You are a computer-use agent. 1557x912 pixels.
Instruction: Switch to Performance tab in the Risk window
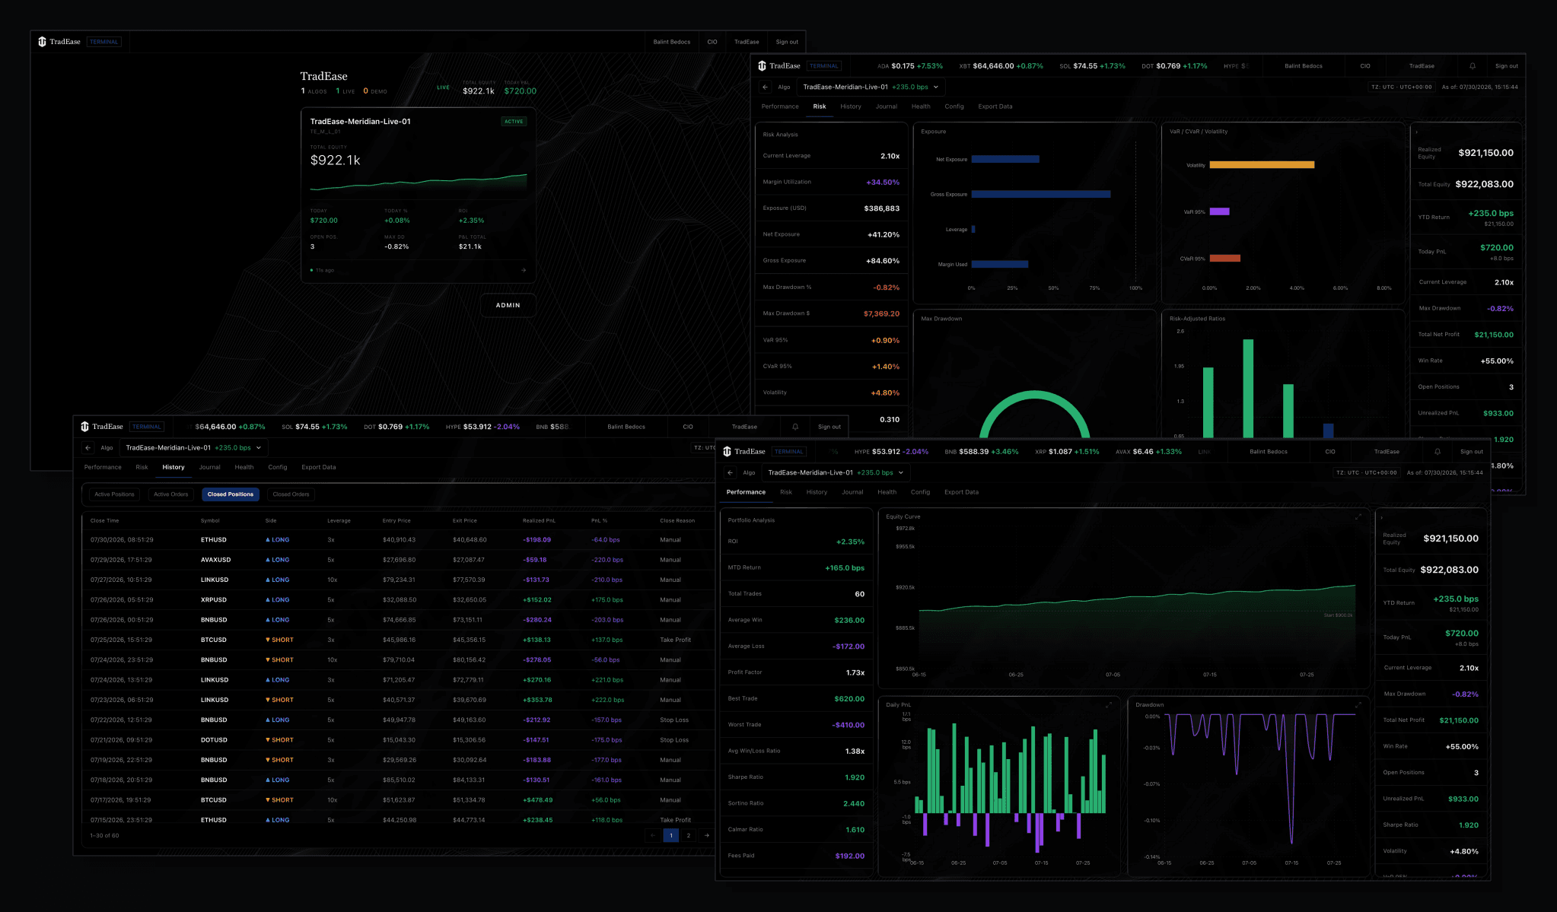[780, 106]
